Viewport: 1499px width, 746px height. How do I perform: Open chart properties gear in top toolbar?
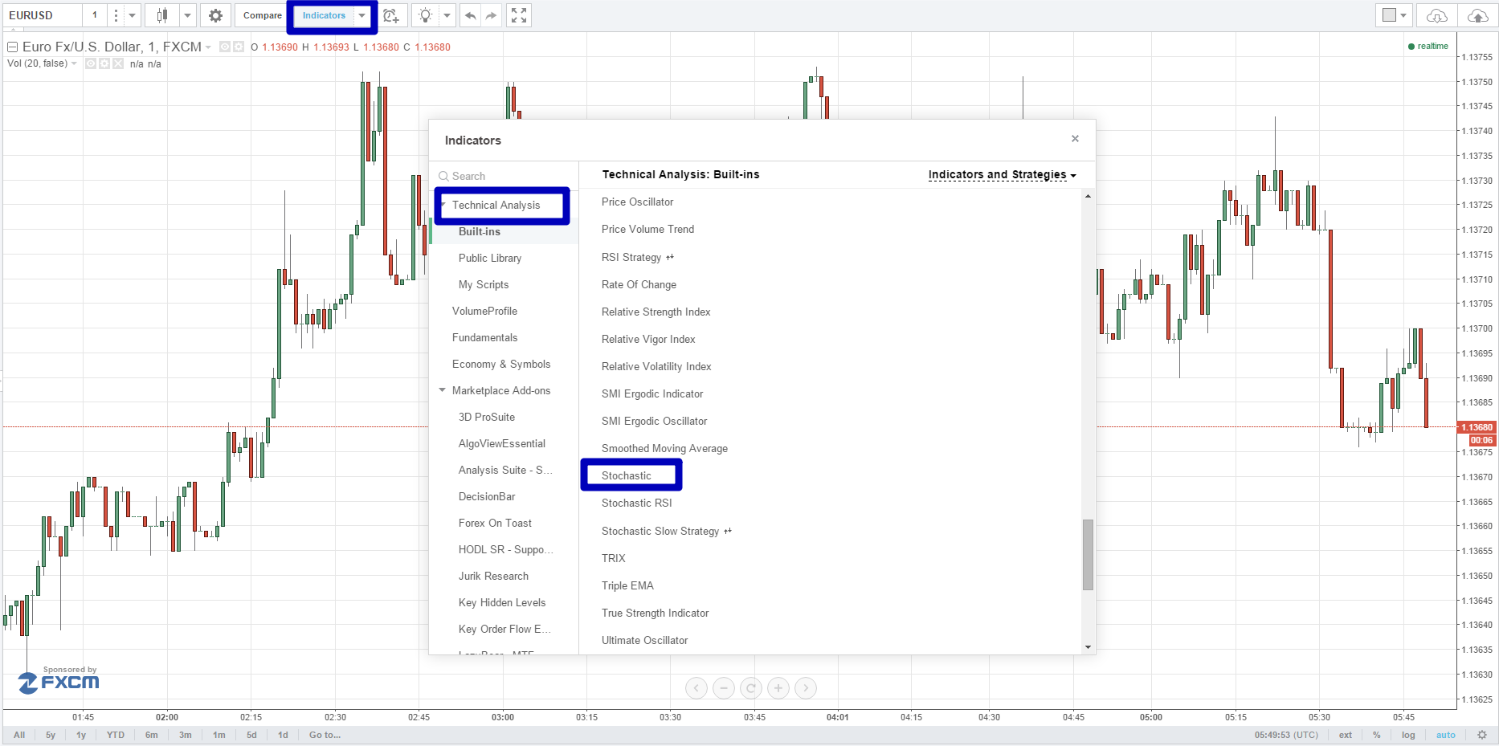[215, 15]
